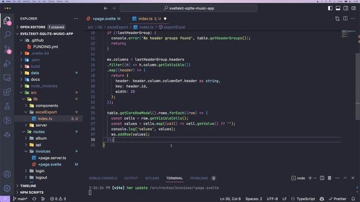This screenshot has width=360, height=202.
Task: Toggle the bottom panel layout button
Action: [x=338, y=8]
